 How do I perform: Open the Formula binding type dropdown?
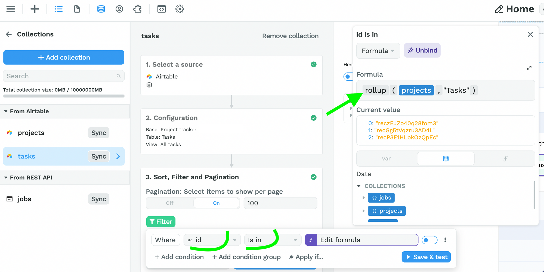pyautogui.click(x=378, y=51)
